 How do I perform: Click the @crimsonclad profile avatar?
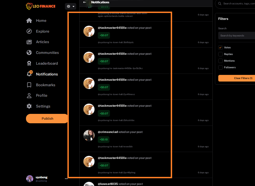click(89, 135)
